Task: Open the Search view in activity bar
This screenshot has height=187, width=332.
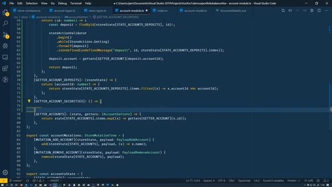Action: [x=5, y=23]
